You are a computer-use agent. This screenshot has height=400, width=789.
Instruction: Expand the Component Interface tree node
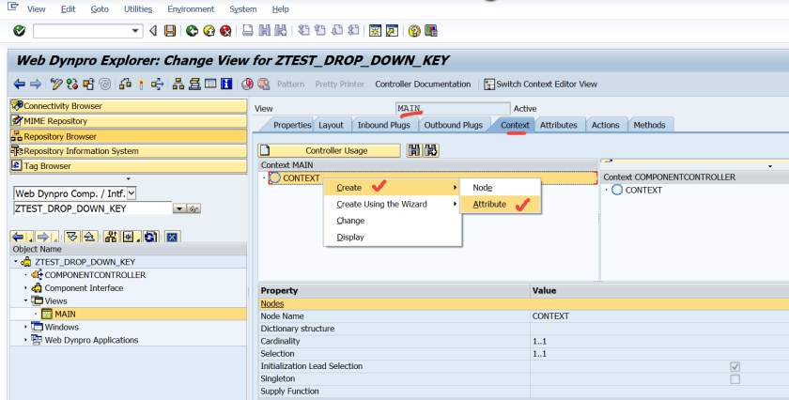click(x=25, y=288)
